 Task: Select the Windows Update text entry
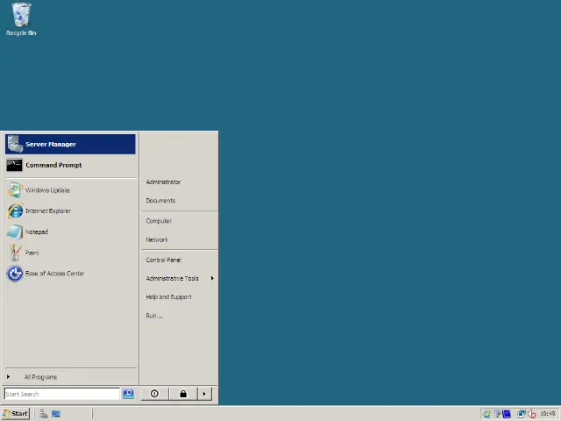47,190
